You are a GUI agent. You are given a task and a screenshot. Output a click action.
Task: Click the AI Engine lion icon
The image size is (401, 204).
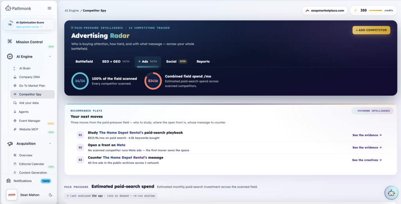click(x=10, y=56)
